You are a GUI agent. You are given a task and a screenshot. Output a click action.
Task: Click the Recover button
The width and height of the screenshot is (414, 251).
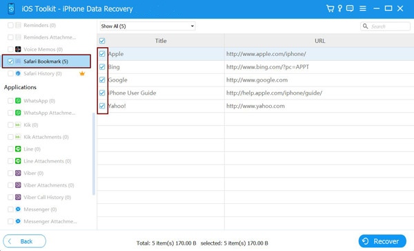pos(382,241)
